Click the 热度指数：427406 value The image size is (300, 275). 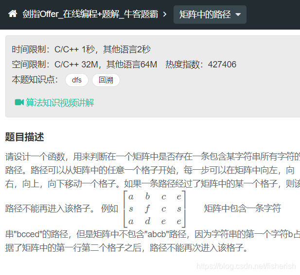click(201, 65)
